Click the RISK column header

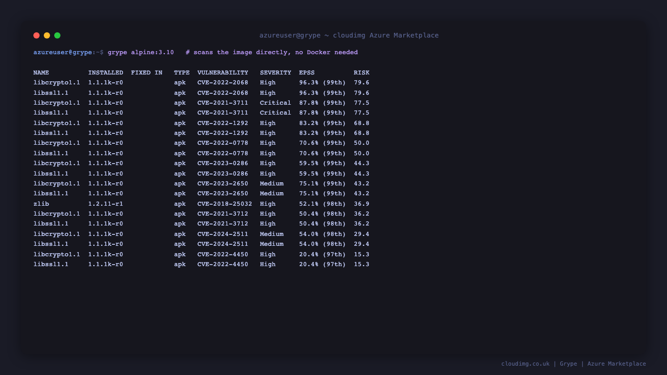click(x=362, y=73)
